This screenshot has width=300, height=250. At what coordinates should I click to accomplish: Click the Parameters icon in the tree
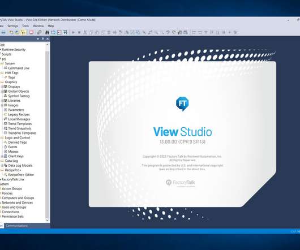point(6,110)
